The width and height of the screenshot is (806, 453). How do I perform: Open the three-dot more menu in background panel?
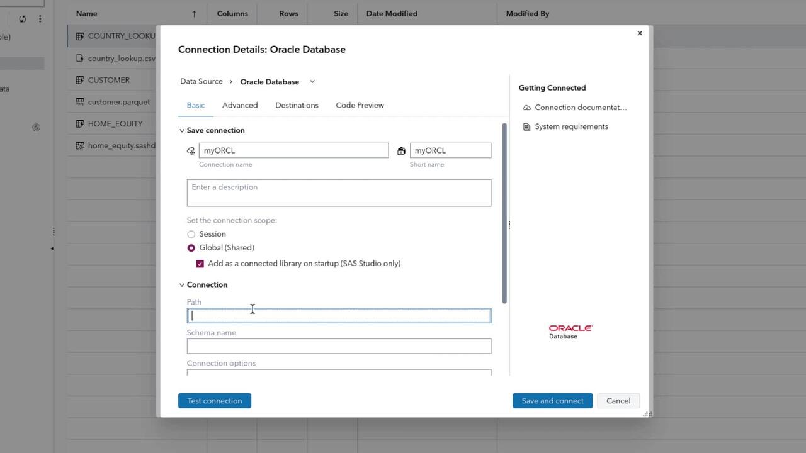pyautogui.click(x=40, y=19)
